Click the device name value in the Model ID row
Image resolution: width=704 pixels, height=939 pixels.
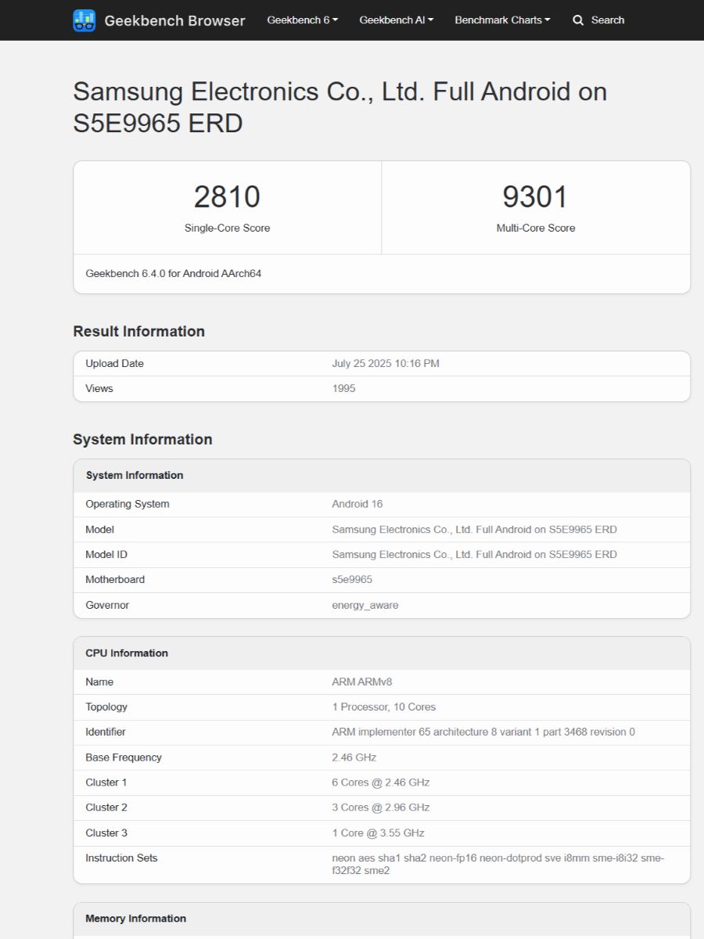[x=474, y=554]
